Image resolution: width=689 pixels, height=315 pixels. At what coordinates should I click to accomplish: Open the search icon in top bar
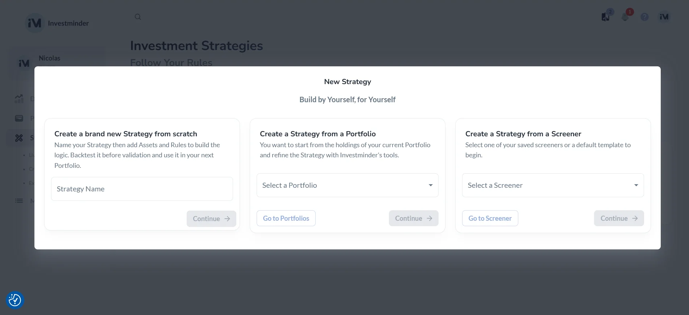[138, 17]
